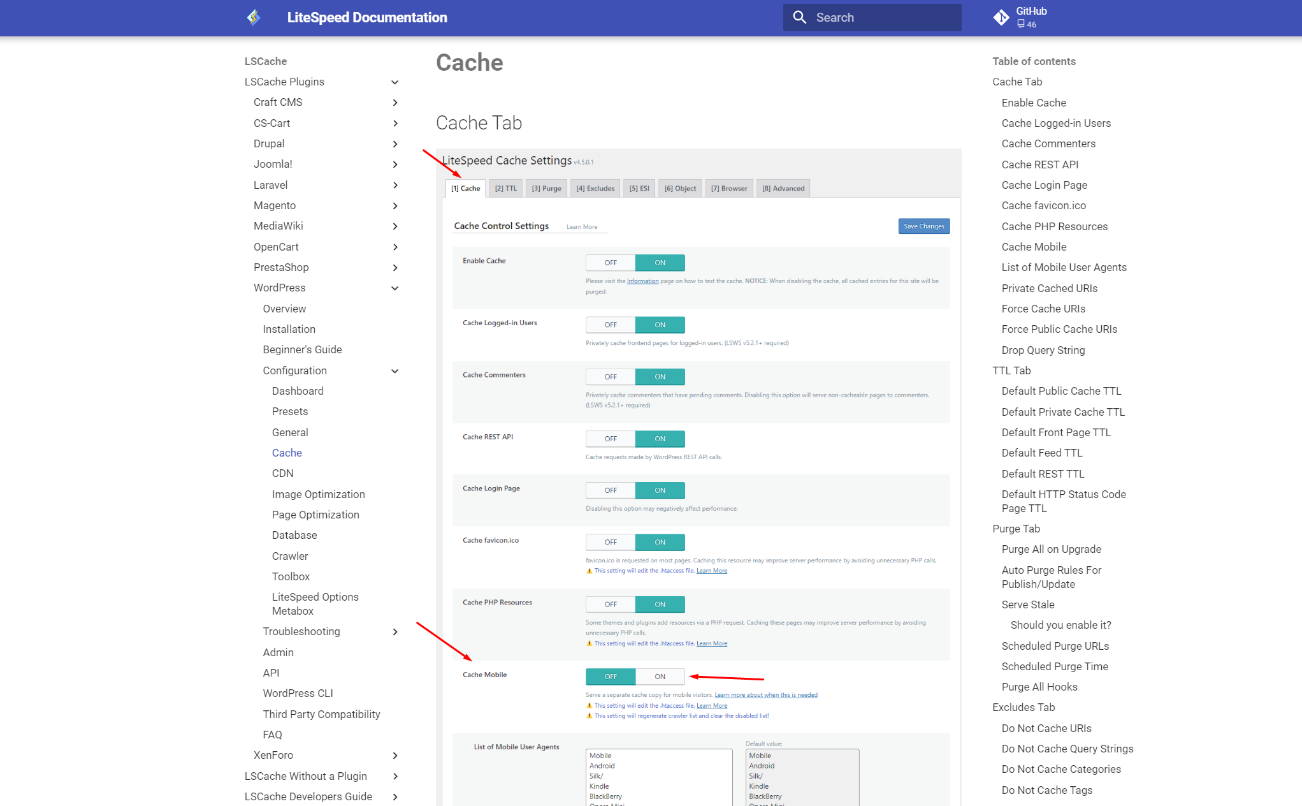Expand the MediaWiki section
1302x806 pixels.
point(395,226)
